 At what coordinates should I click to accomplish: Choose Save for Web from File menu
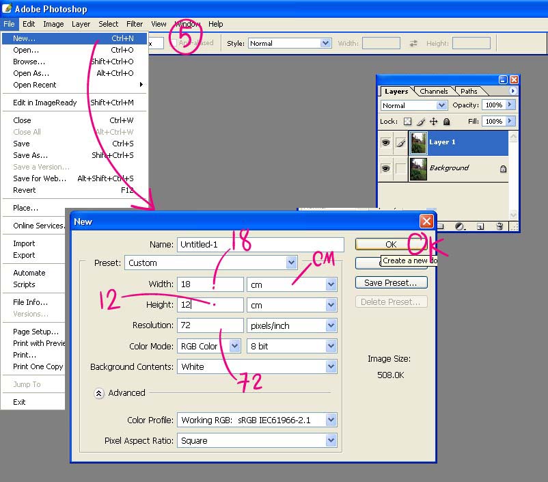click(x=40, y=178)
